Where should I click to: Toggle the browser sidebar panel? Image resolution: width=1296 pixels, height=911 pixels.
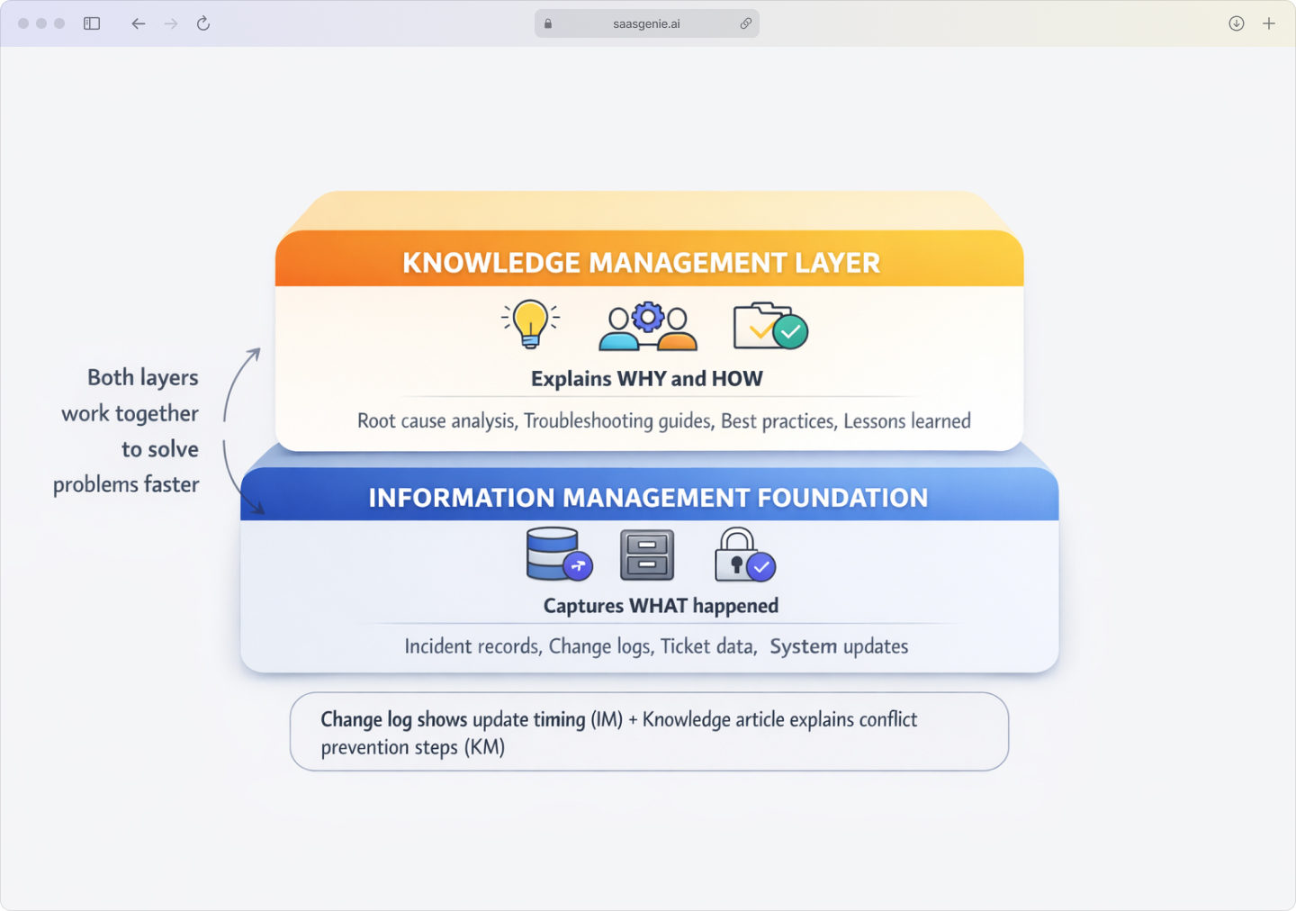pos(91,23)
